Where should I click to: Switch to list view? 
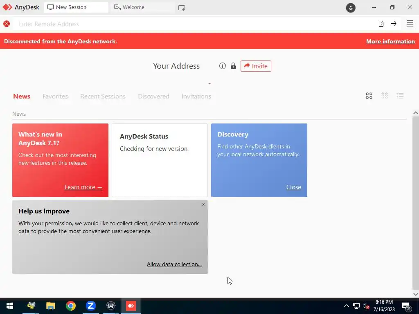pyautogui.click(x=400, y=96)
